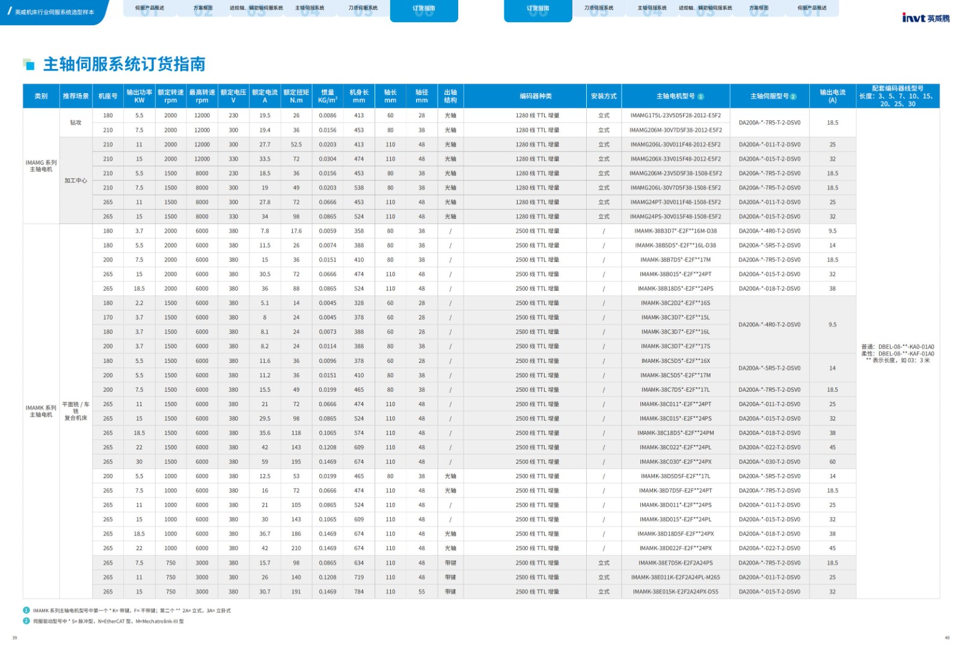Viewport: 962px width, 652px height.
Task: Click the 英威机床行业伺服系统选型样本 header banner
Action: coord(53,11)
